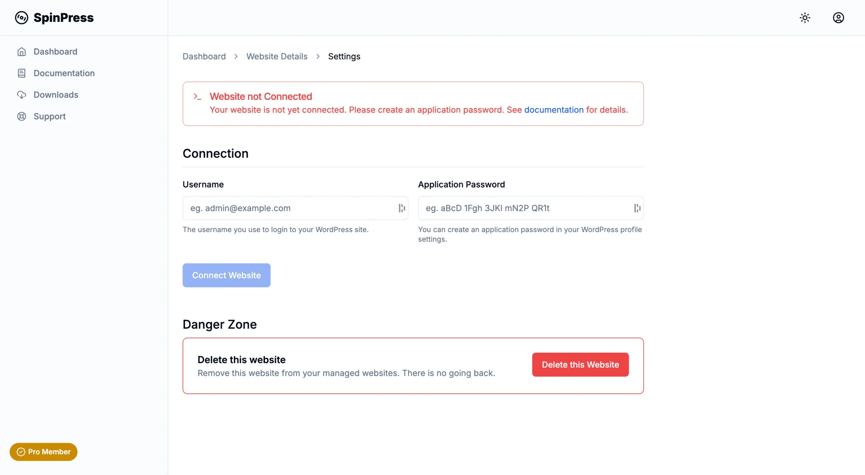Click the paste icon in Application Password field
865x475 pixels.
tap(637, 208)
